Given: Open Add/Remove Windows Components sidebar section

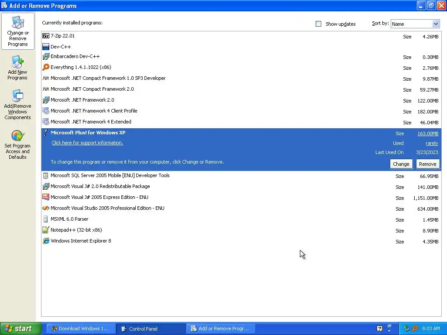Looking at the screenshot, I should coord(17,104).
